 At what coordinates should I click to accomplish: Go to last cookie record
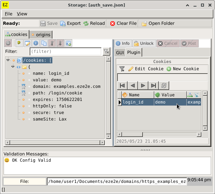154,86
